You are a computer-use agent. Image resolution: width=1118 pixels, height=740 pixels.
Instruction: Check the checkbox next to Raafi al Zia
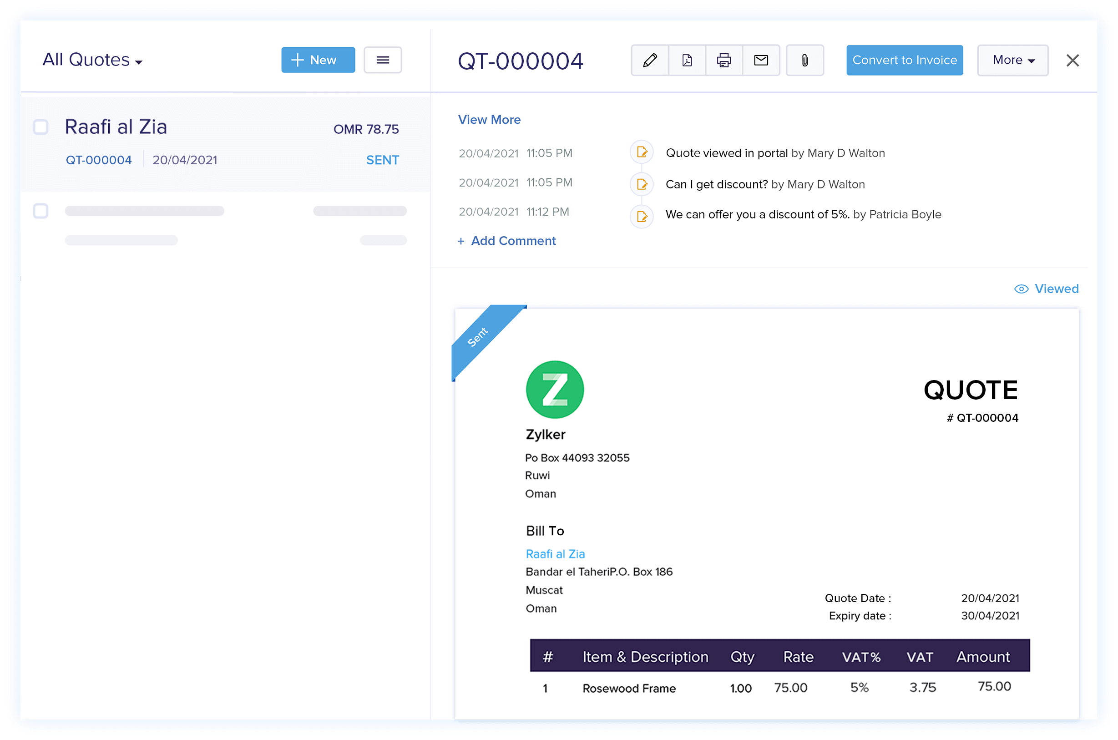(40, 127)
